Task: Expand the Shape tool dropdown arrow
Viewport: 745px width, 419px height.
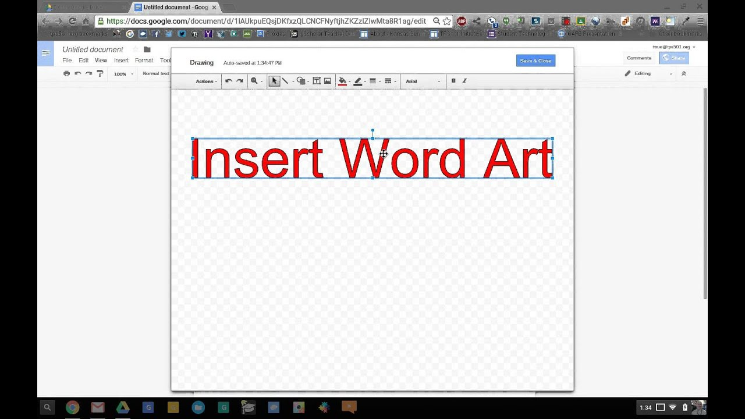Action: click(x=308, y=81)
